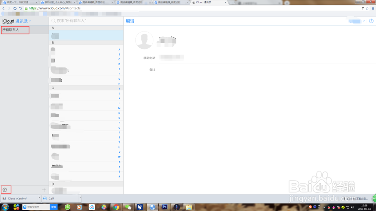Open 0.gif download options arrow
Viewport: 376px width, 211px height.
(80, 198)
